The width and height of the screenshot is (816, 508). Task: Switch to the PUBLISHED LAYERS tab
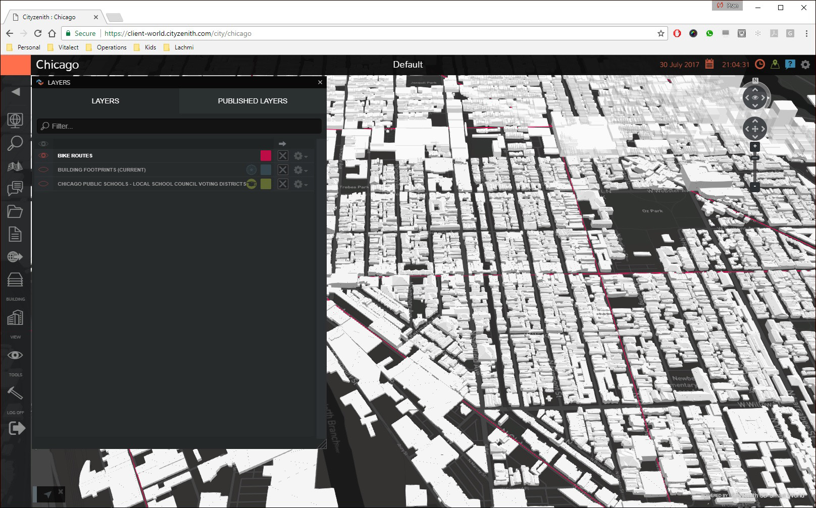pyautogui.click(x=252, y=101)
